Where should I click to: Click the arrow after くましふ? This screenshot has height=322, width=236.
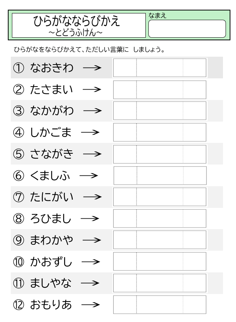(x=89, y=176)
